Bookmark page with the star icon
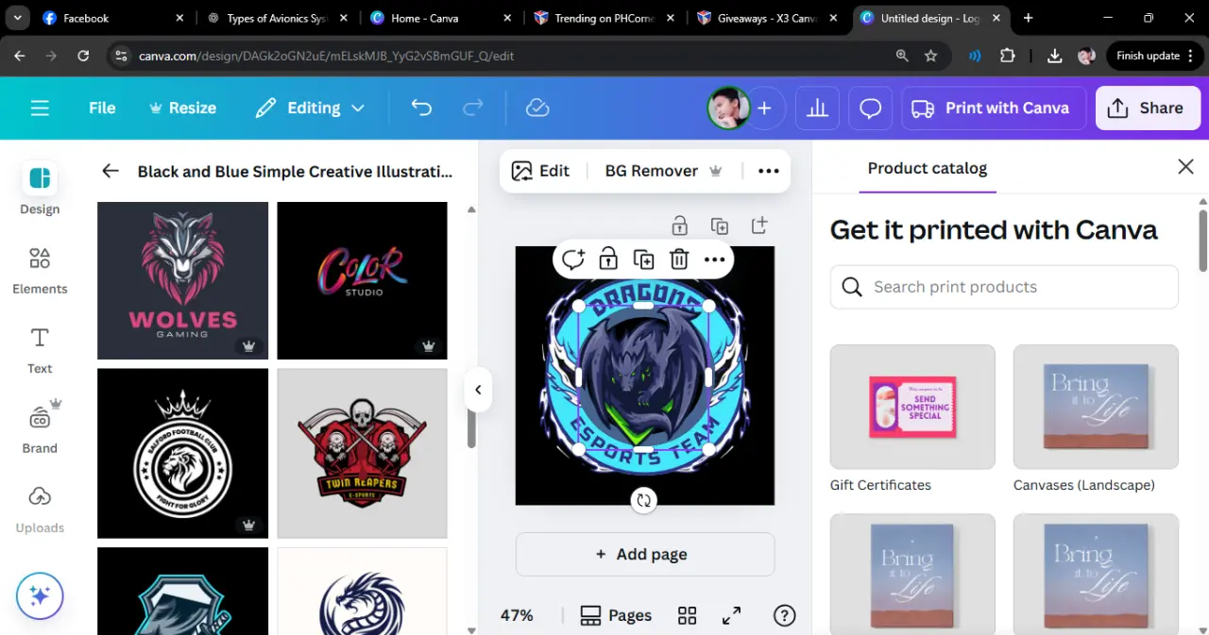 click(x=930, y=56)
